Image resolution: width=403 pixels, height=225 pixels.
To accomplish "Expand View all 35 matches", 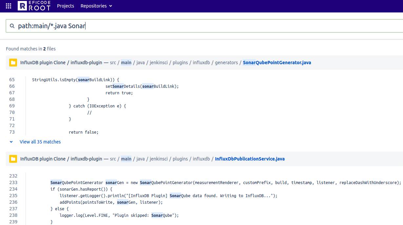I will click(x=40, y=142).
